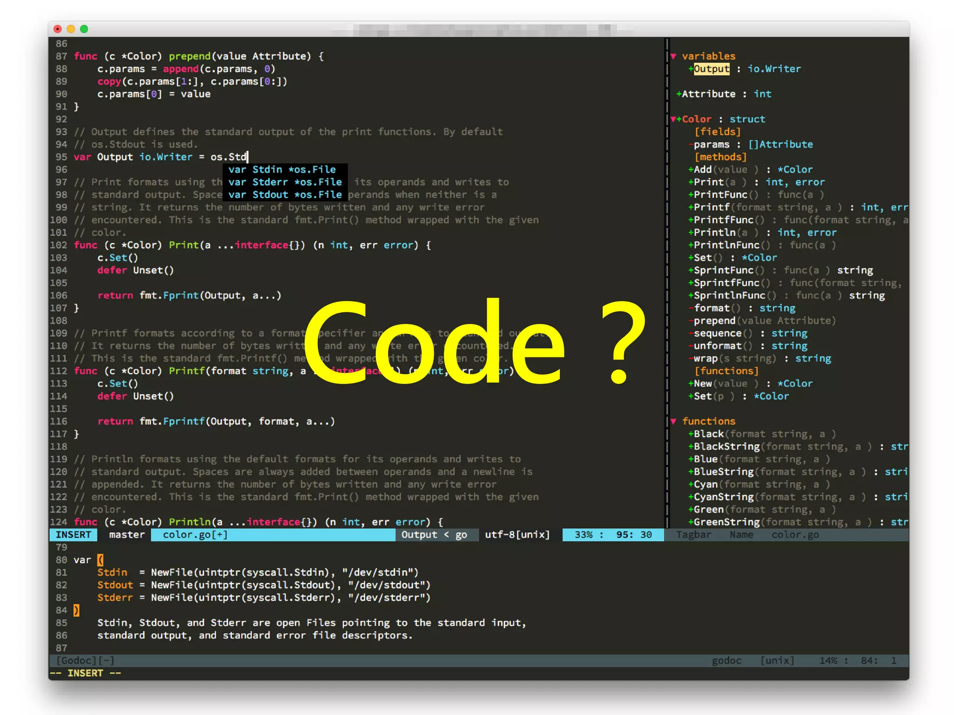Click godoc filetype in lower statusline
The height and width of the screenshot is (715, 954).
(x=726, y=661)
